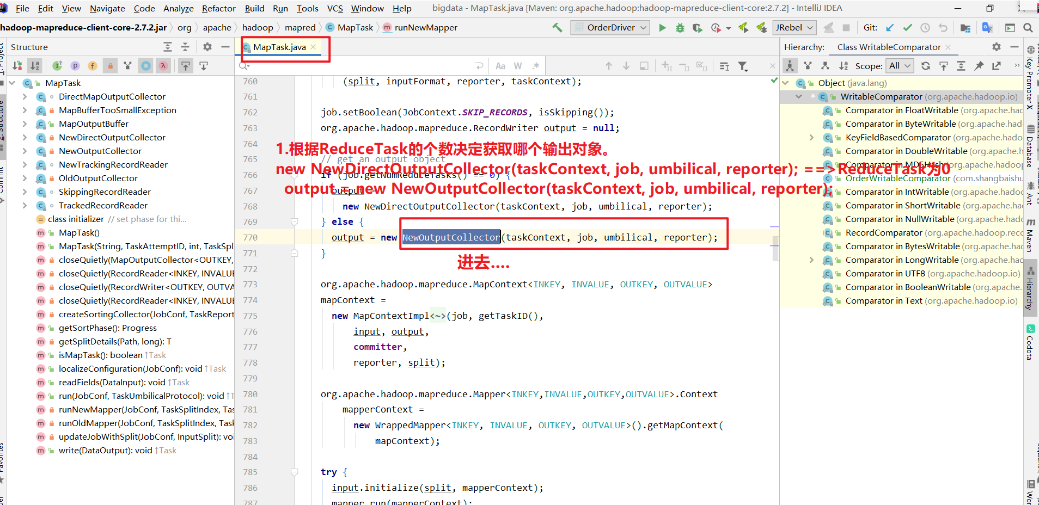The image size is (1039, 505).
Task: Go to previous search occurrence arrow
Action: pyautogui.click(x=609, y=66)
